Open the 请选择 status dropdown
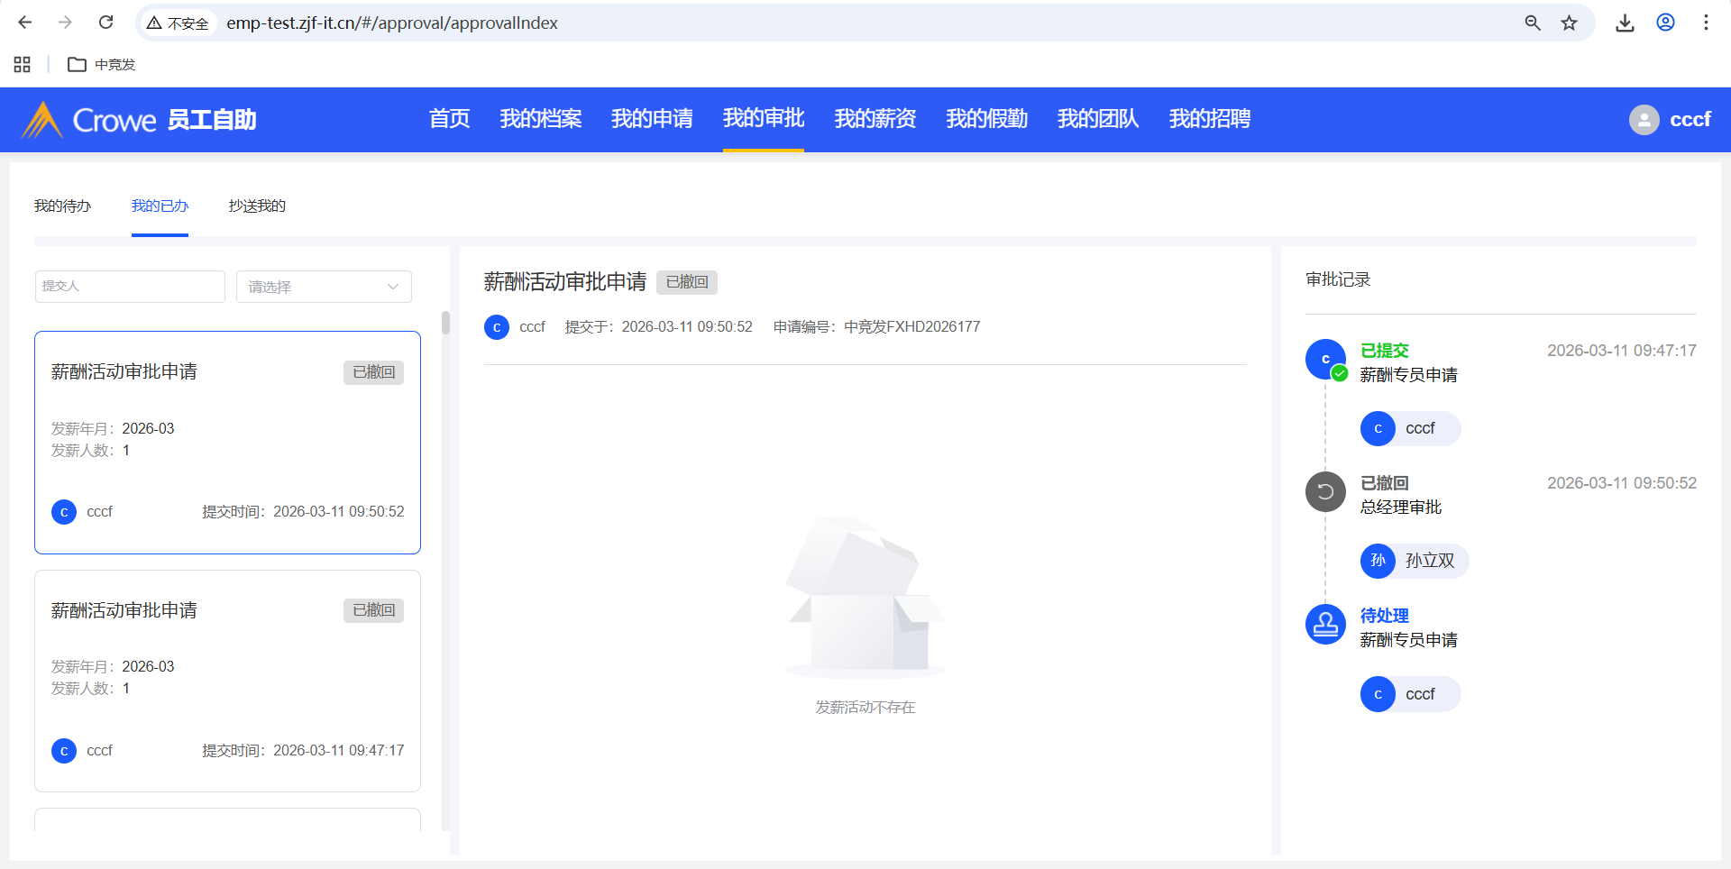 click(324, 287)
